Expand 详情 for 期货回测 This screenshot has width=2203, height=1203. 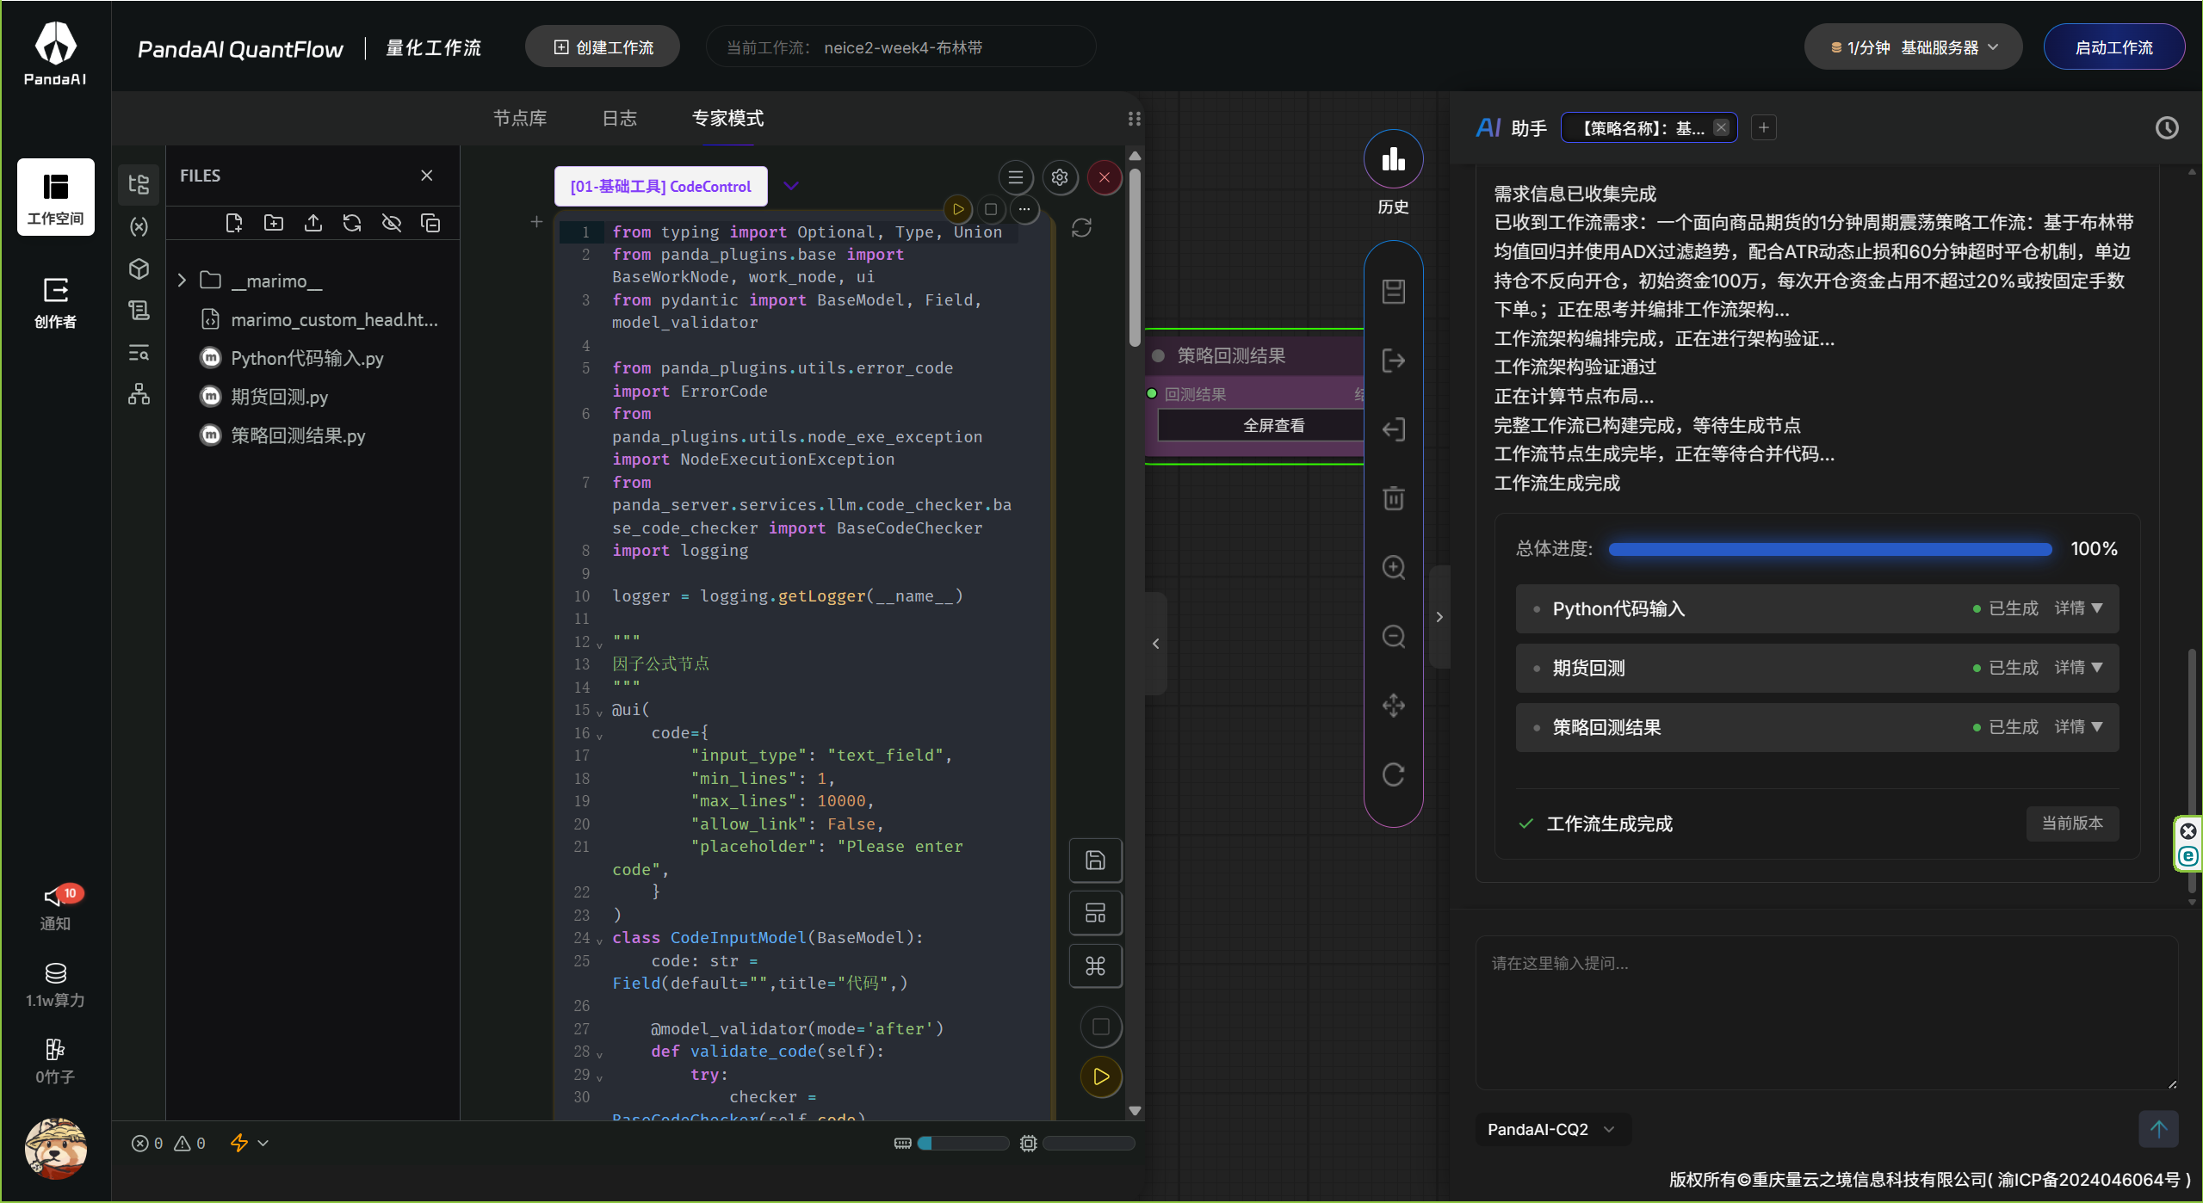[x=2078, y=668]
